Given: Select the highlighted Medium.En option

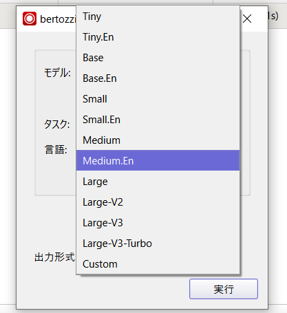Looking at the screenshot, I should pyautogui.click(x=158, y=160).
